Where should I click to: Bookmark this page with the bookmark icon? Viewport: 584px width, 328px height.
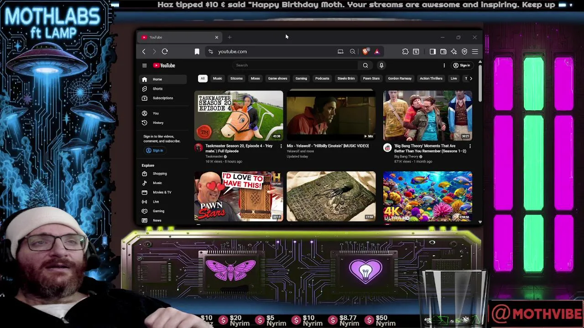point(197,51)
